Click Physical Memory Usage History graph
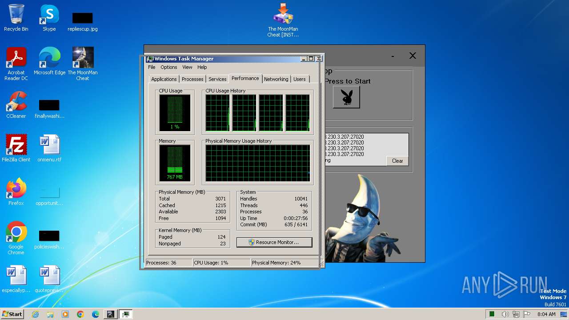The height and width of the screenshot is (320, 569). 258,163
